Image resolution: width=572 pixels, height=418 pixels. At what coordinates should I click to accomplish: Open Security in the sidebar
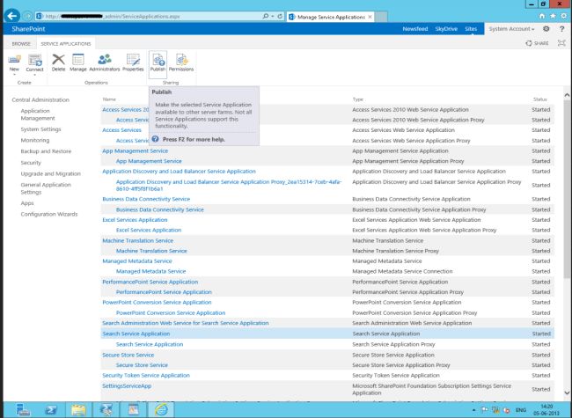31,163
